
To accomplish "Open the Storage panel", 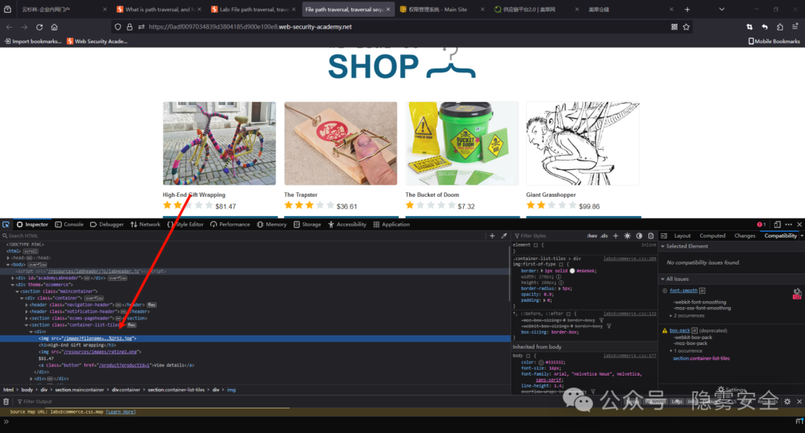I will 307,225.
